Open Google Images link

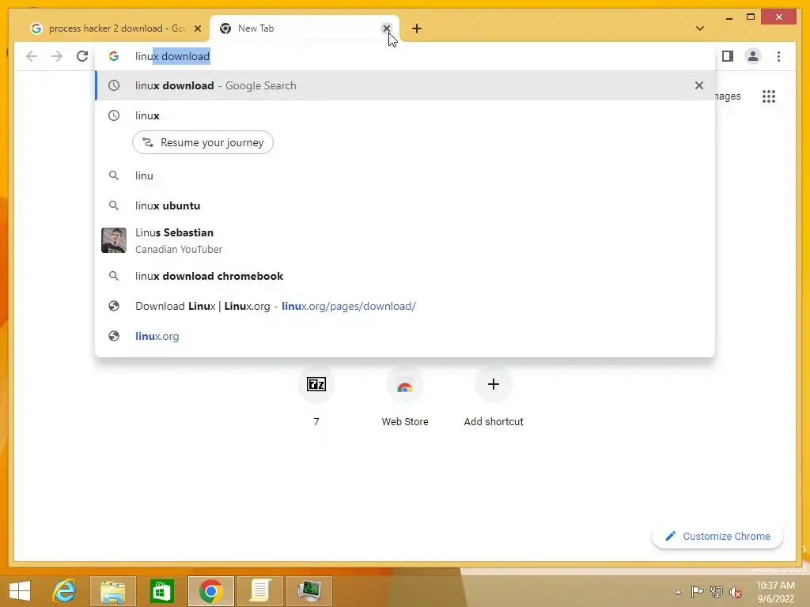pos(728,96)
